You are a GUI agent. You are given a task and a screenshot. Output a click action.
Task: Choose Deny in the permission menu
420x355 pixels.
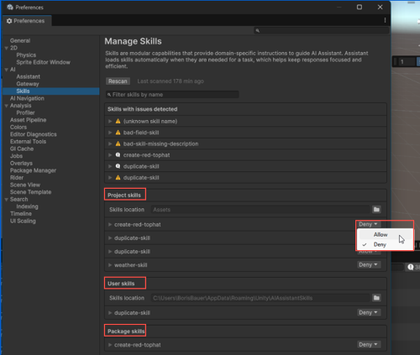(385, 244)
